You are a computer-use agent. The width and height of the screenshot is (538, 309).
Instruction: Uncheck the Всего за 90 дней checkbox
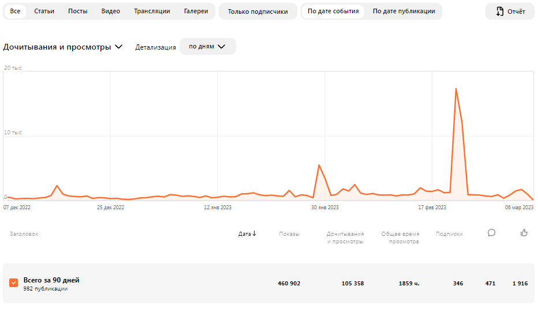14,283
